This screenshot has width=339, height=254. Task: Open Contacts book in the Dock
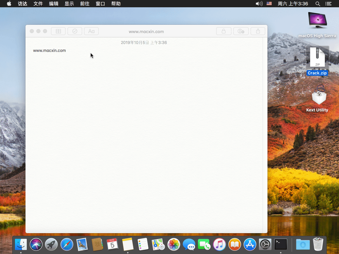click(x=97, y=244)
